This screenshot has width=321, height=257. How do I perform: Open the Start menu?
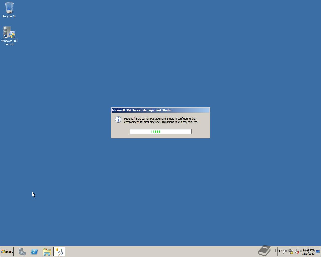point(7,252)
